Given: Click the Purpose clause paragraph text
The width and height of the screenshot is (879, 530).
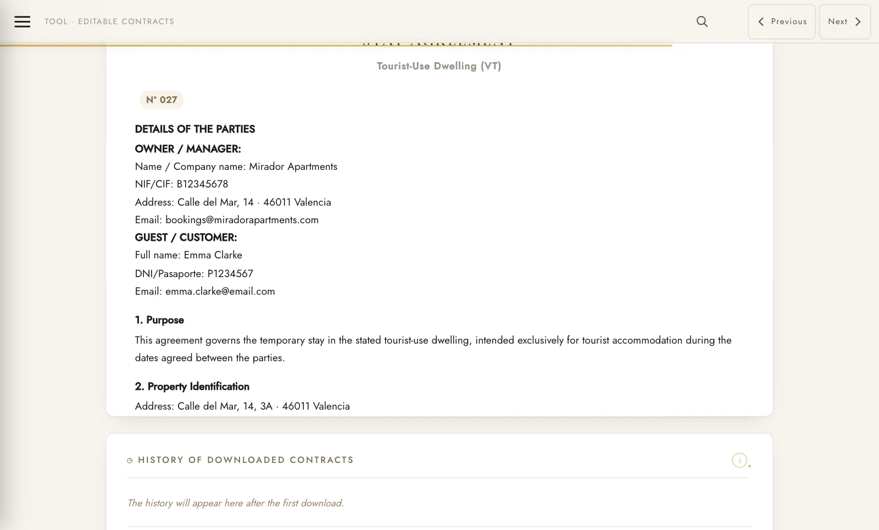Looking at the screenshot, I should coord(433,349).
